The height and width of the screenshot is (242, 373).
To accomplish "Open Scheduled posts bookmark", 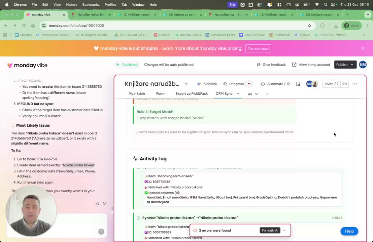I will 220,35.
